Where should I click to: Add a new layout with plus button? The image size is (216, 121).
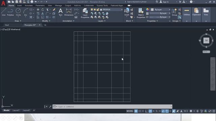pos(34,110)
